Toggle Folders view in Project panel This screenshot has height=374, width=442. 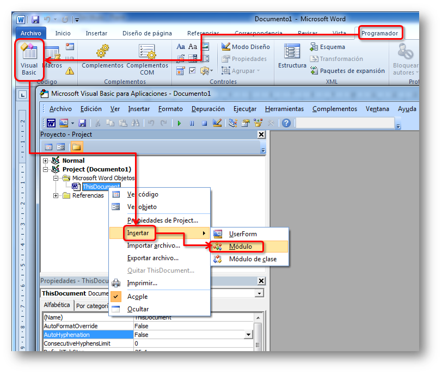point(76,147)
